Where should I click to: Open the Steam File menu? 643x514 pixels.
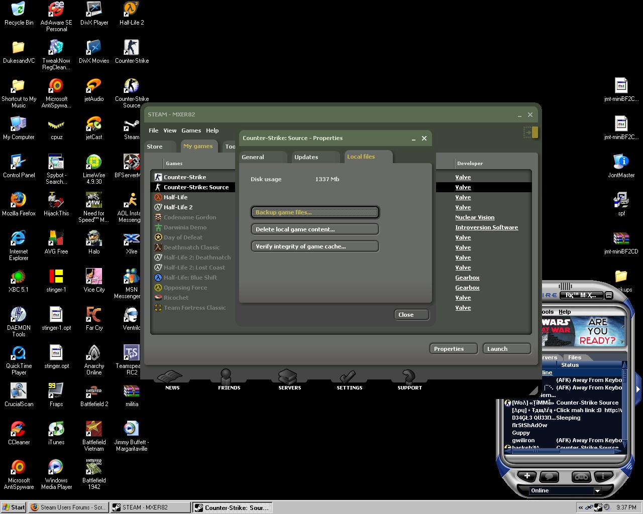pyautogui.click(x=154, y=131)
